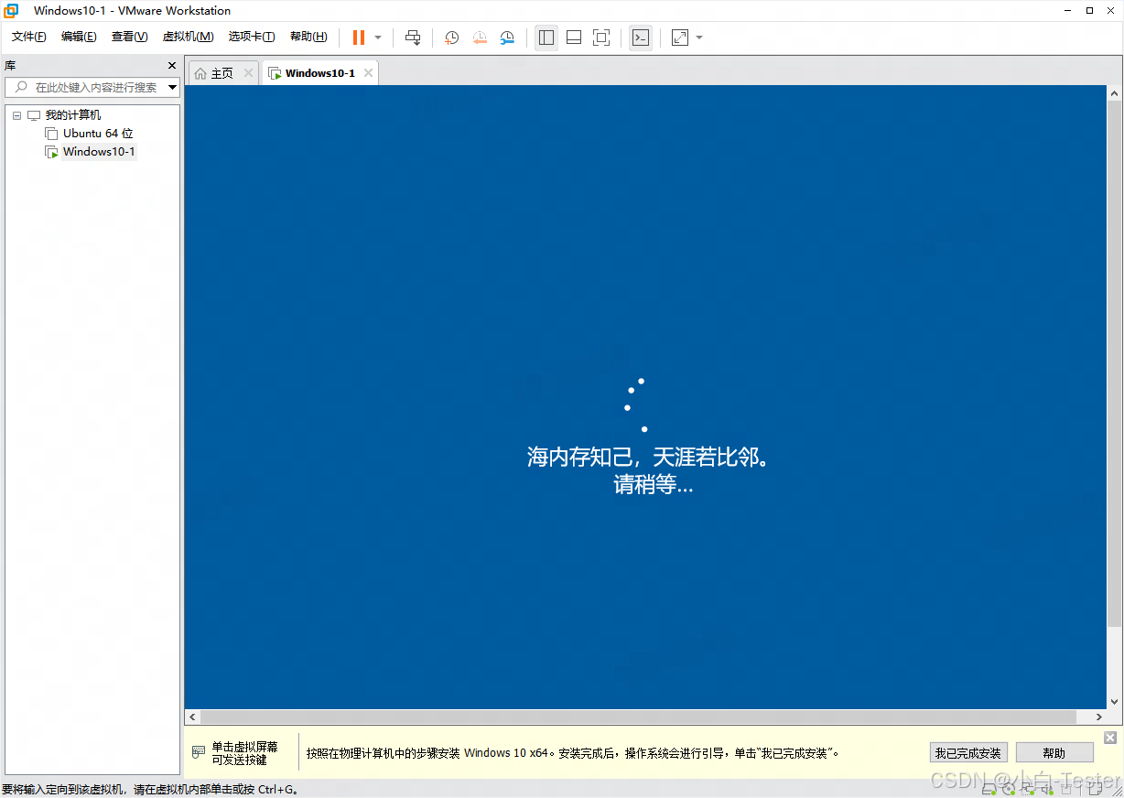Open the 选项卡(T) menu
The height and width of the screenshot is (798, 1124).
click(x=252, y=37)
